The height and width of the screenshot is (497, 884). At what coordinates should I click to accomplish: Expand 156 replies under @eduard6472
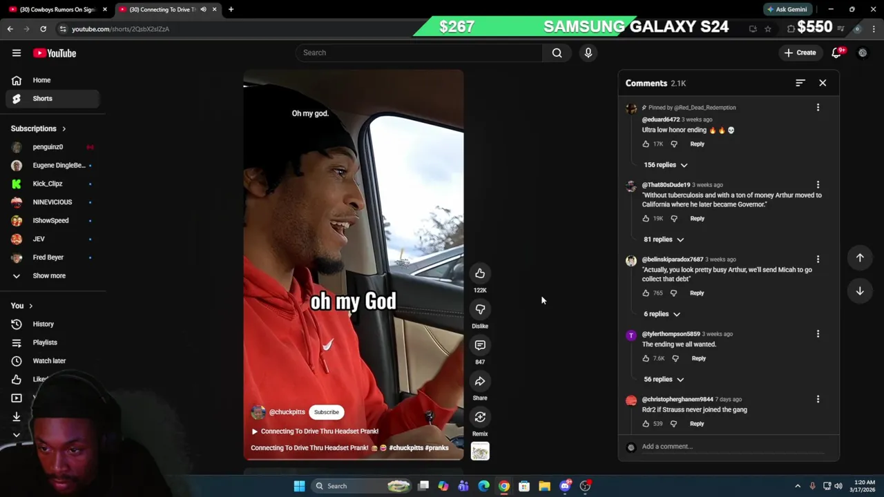(x=666, y=165)
